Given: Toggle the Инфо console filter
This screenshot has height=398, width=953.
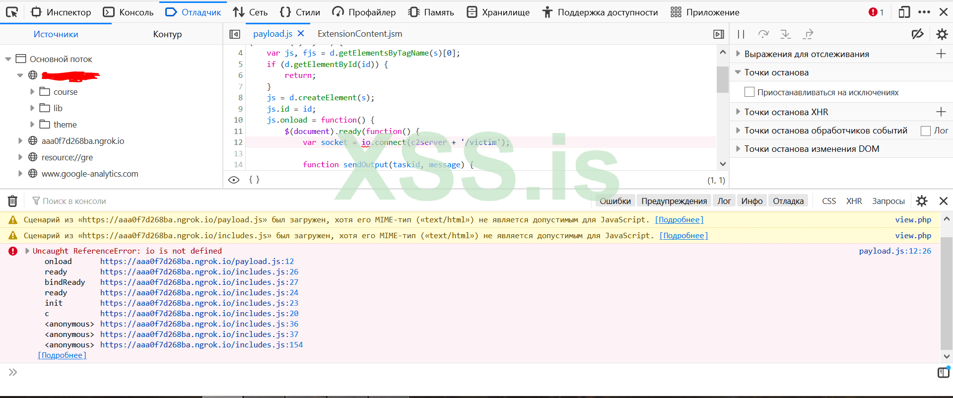Looking at the screenshot, I should (752, 201).
